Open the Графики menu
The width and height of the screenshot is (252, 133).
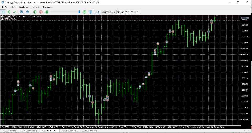[x=23, y=7]
